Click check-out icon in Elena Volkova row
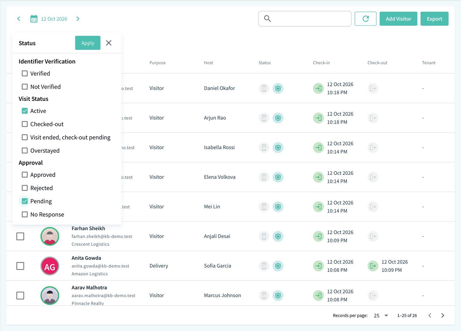 (373, 177)
